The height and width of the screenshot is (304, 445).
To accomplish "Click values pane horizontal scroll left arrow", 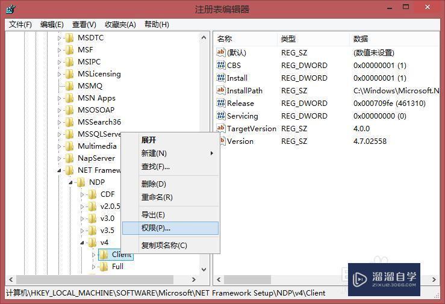I will [x=219, y=279].
